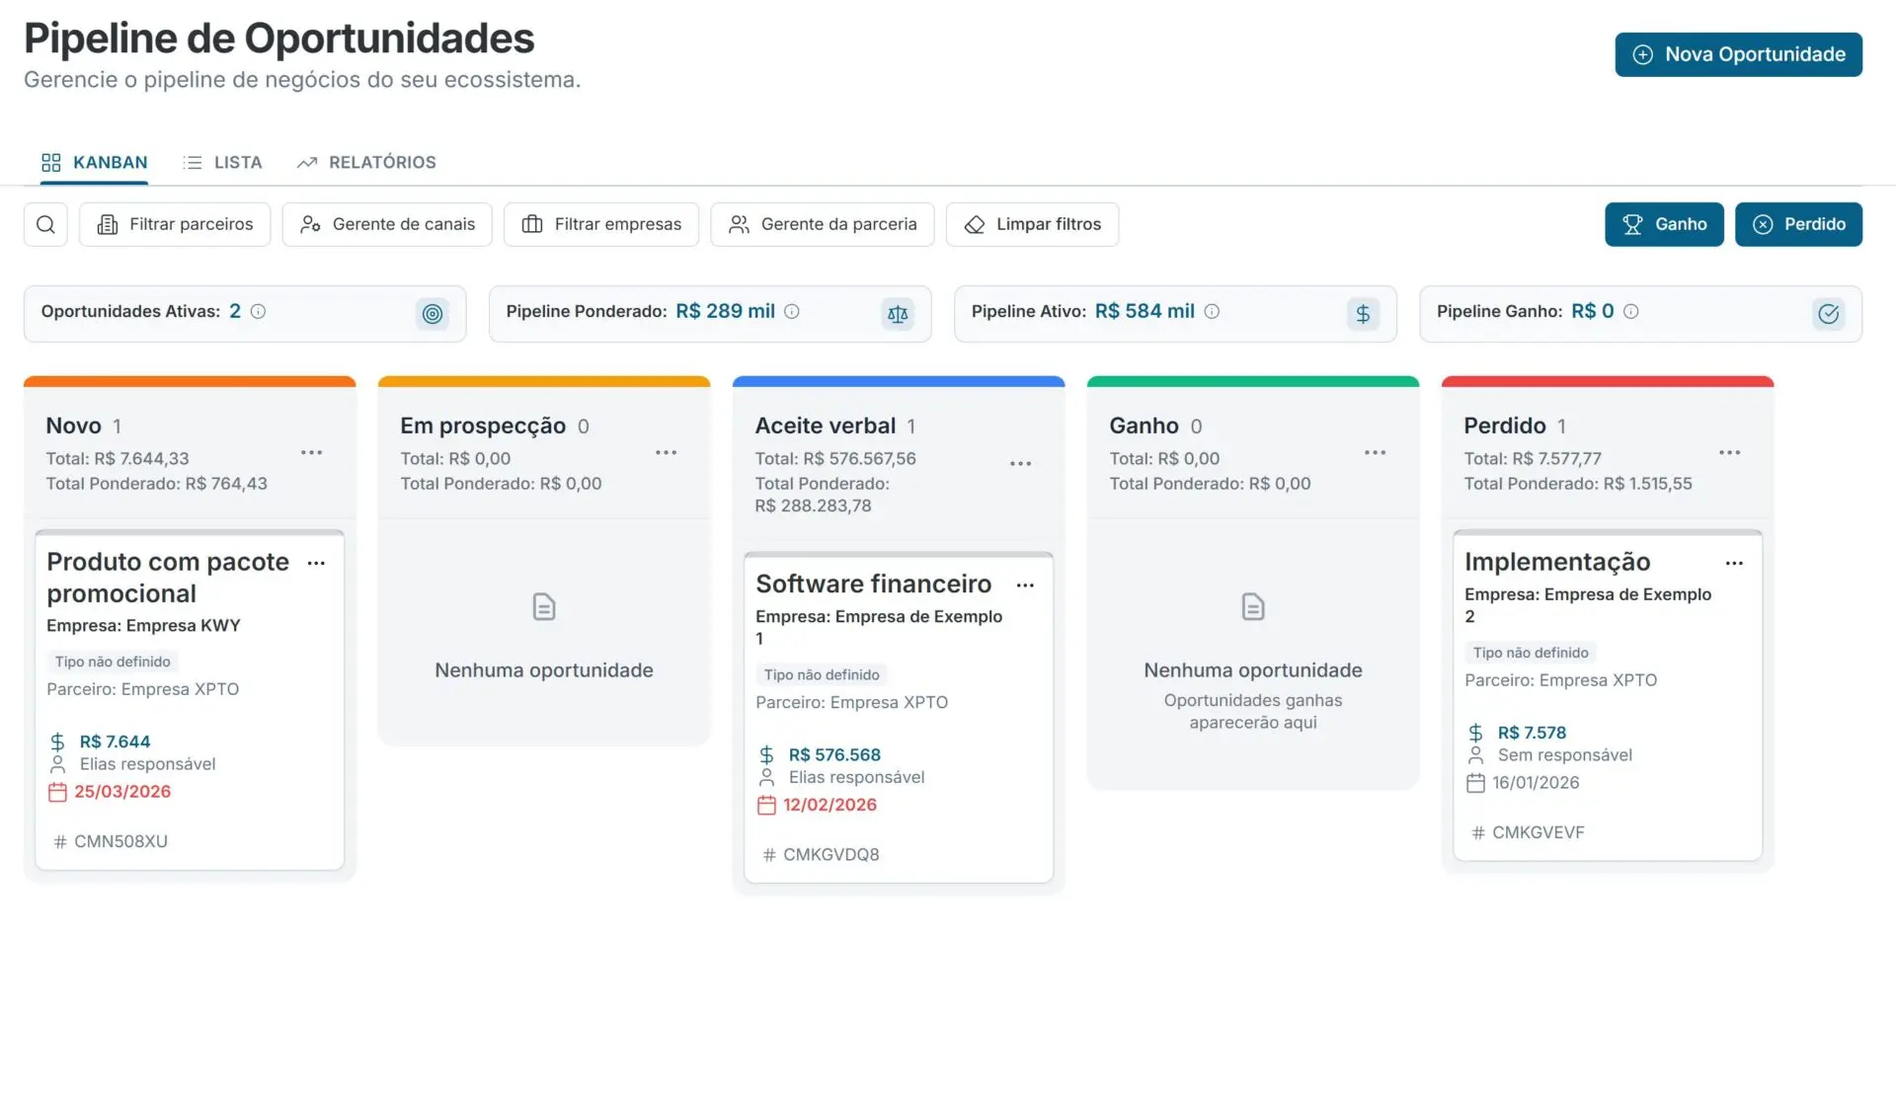This screenshot has height=1093, width=1896.
Task: Click Limpar filtros button
Action: tap(1032, 224)
